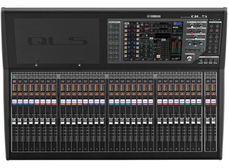Enable CUE on channel 17
Screen dimensions: 229x168
pyautogui.click(x=111, y=81)
